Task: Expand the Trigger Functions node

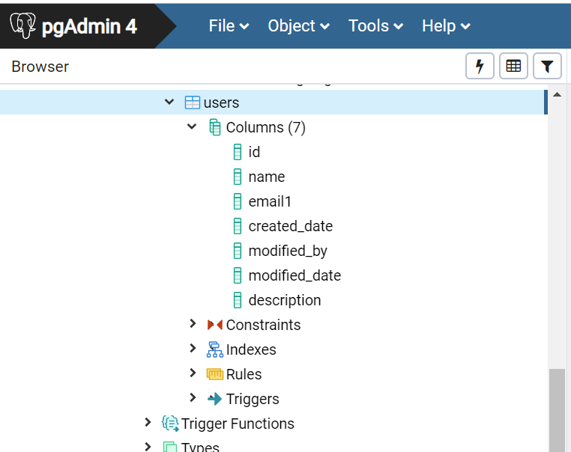Action: pos(148,423)
